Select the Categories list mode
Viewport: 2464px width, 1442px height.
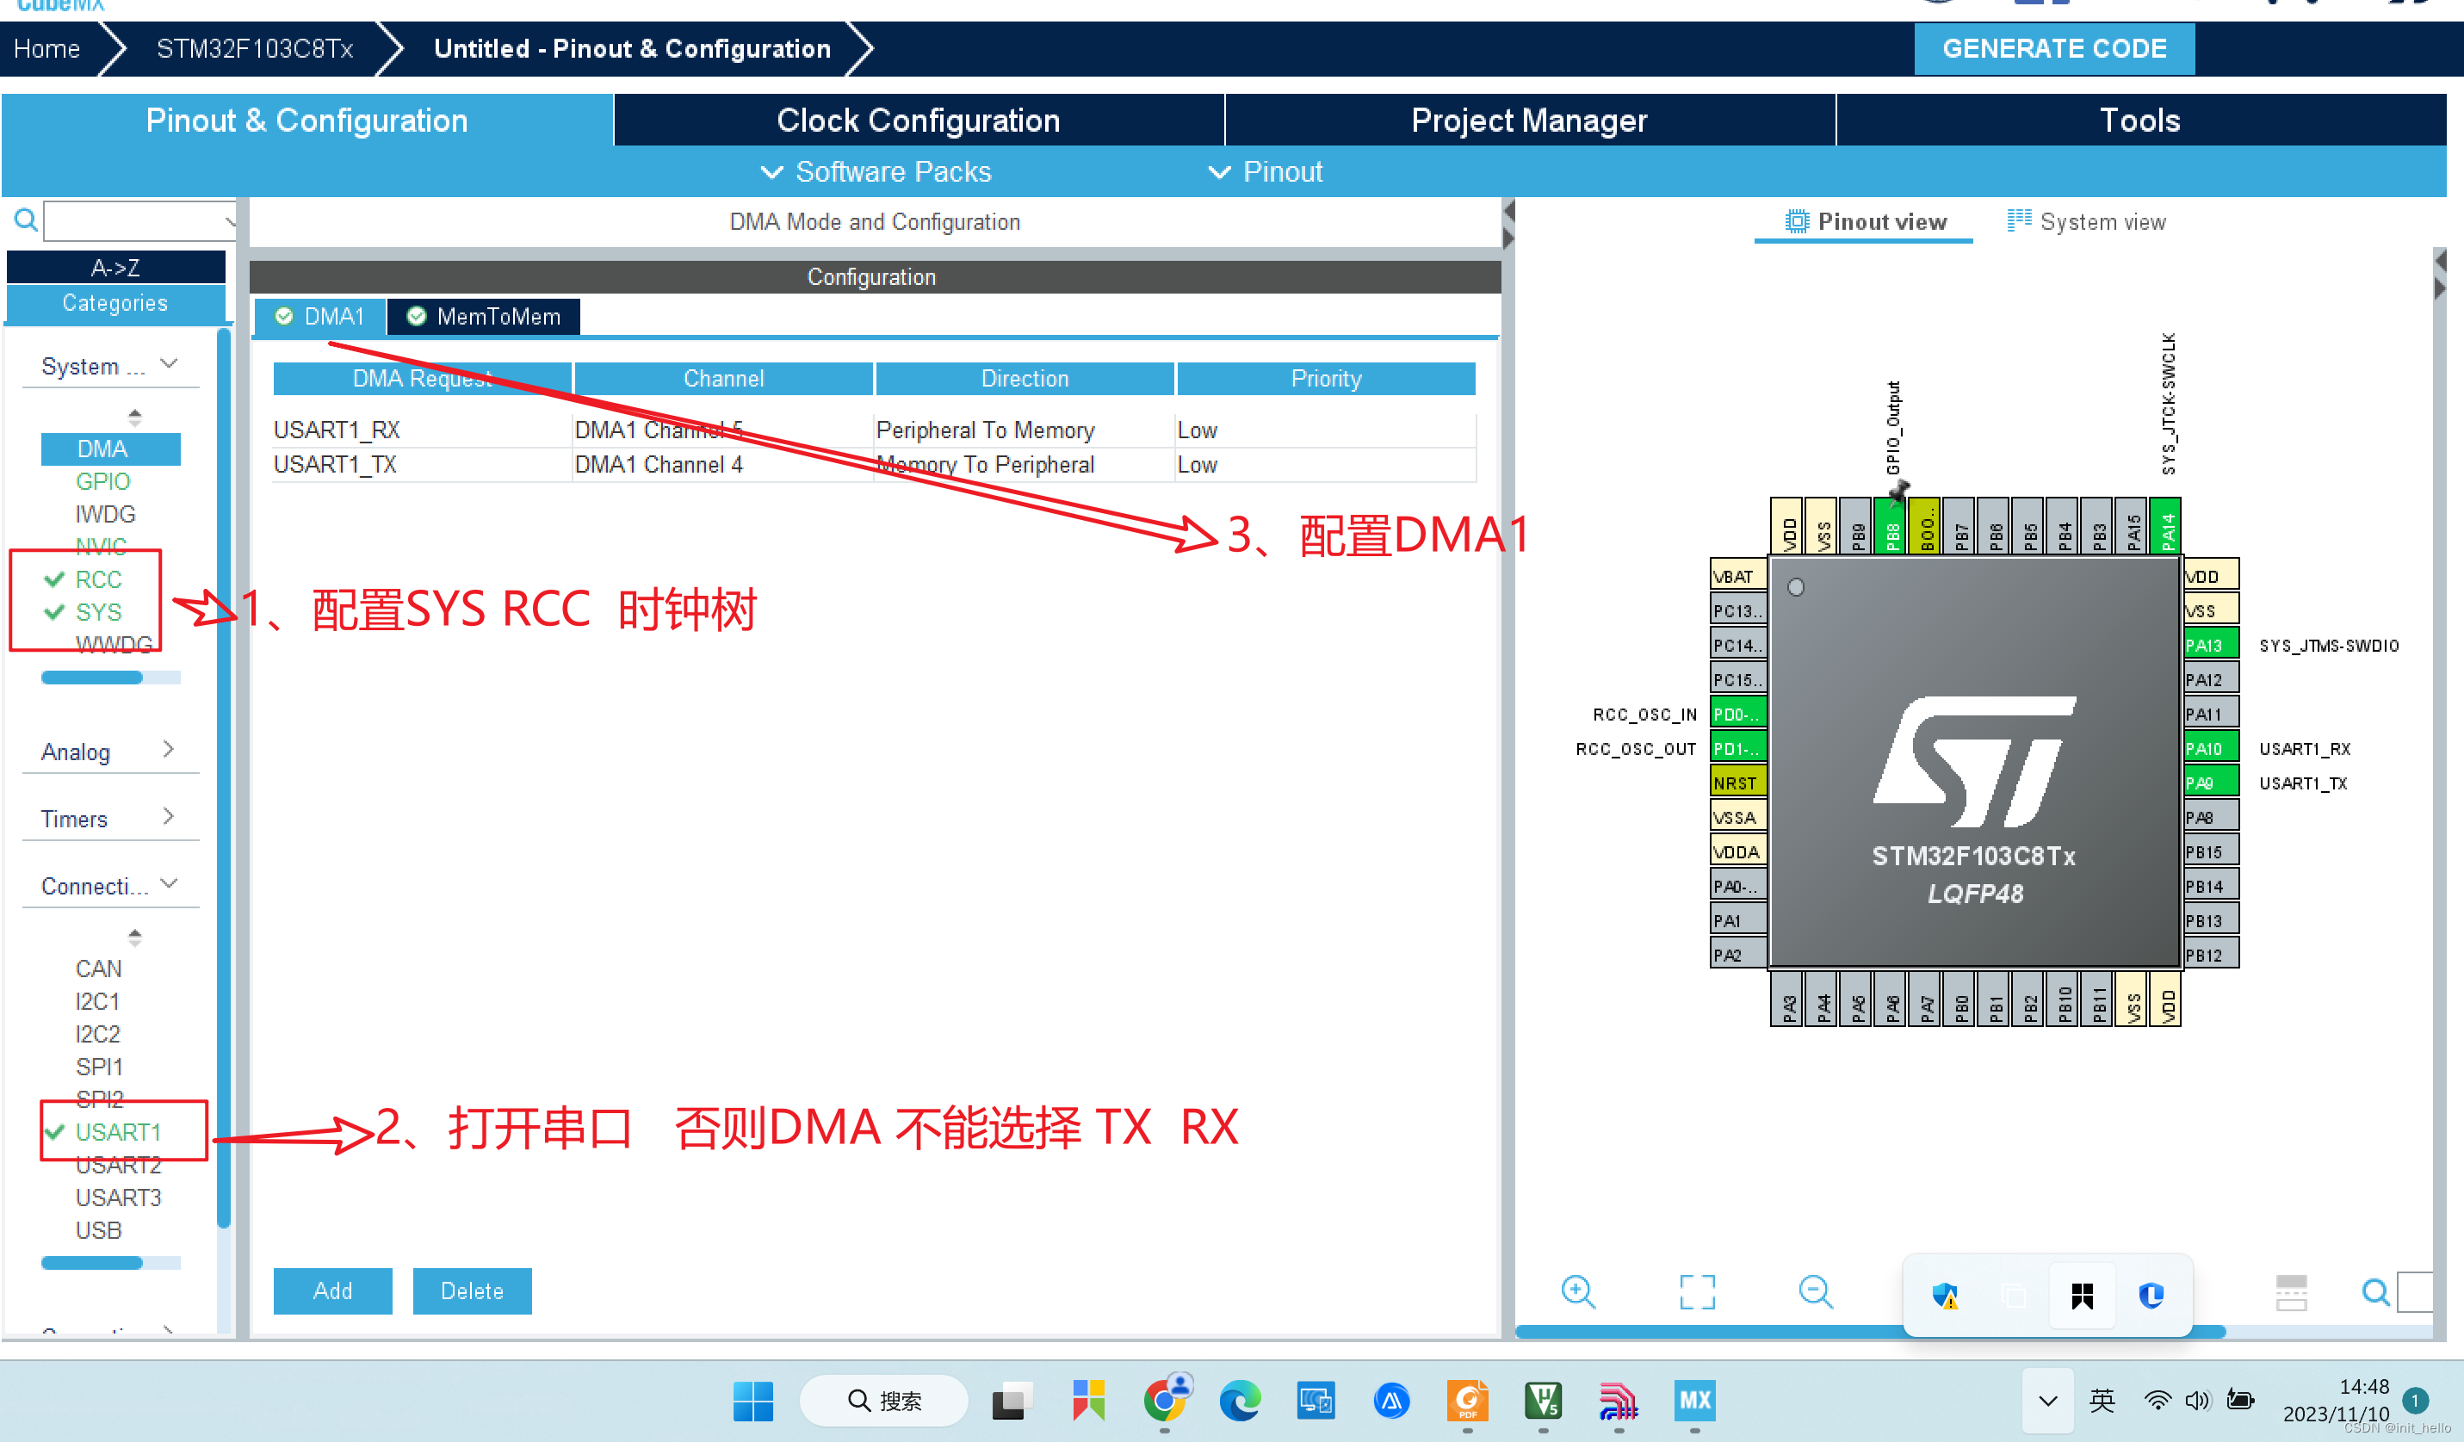[115, 303]
